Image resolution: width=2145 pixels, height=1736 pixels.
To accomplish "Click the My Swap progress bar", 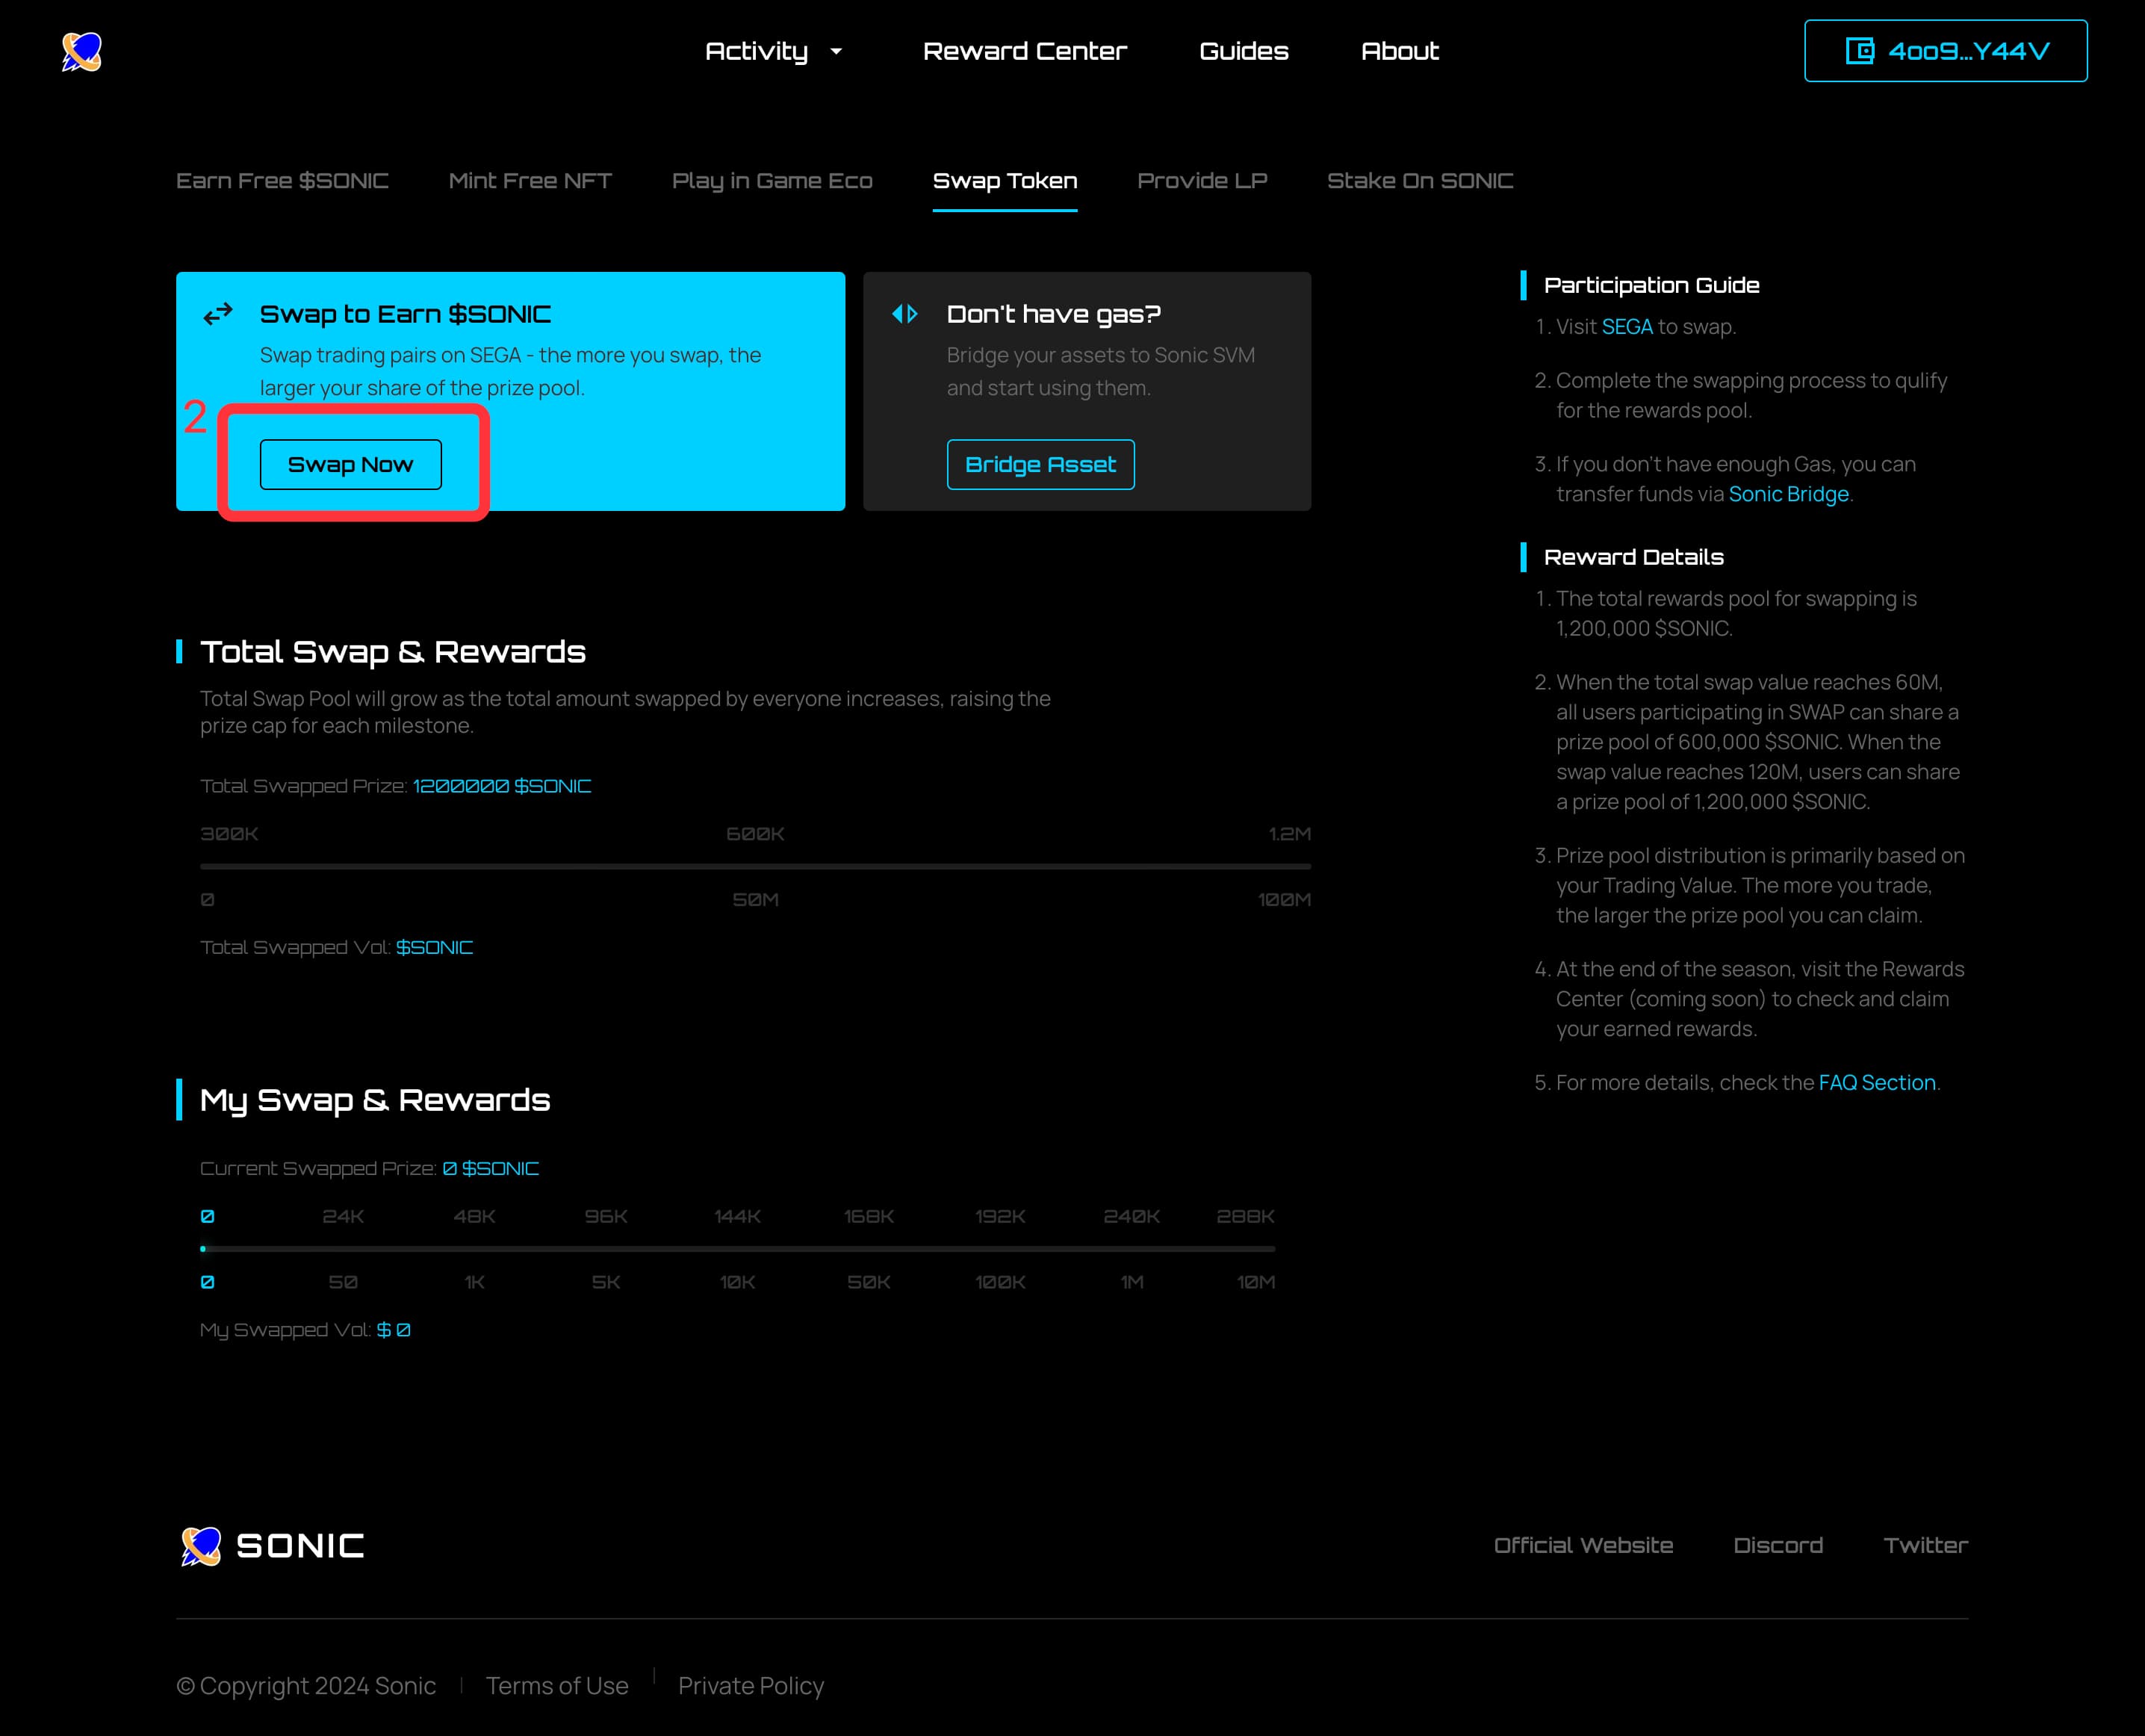I will point(737,1249).
